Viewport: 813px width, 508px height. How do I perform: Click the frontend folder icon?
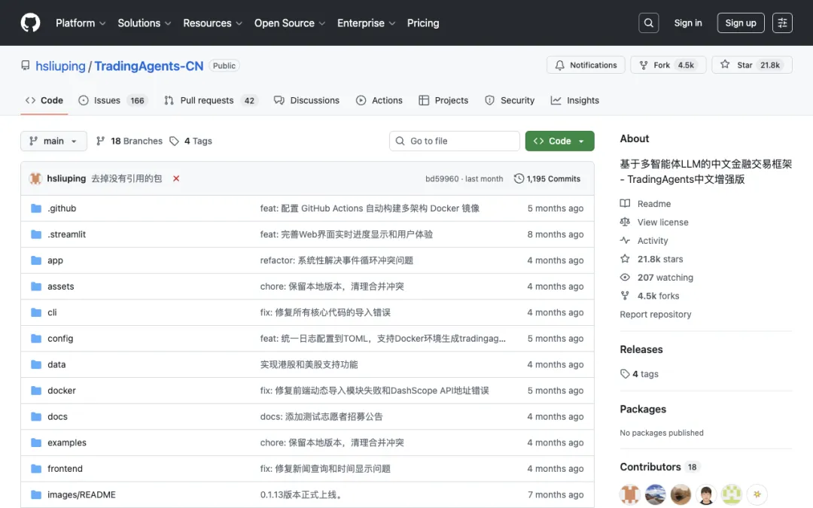click(36, 469)
